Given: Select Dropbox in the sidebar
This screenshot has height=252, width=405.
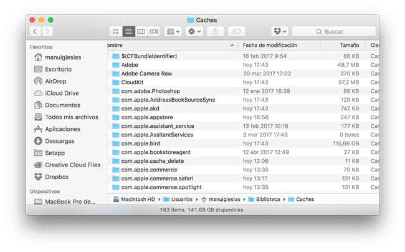Looking at the screenshot, I should click(x=57, y=177).
